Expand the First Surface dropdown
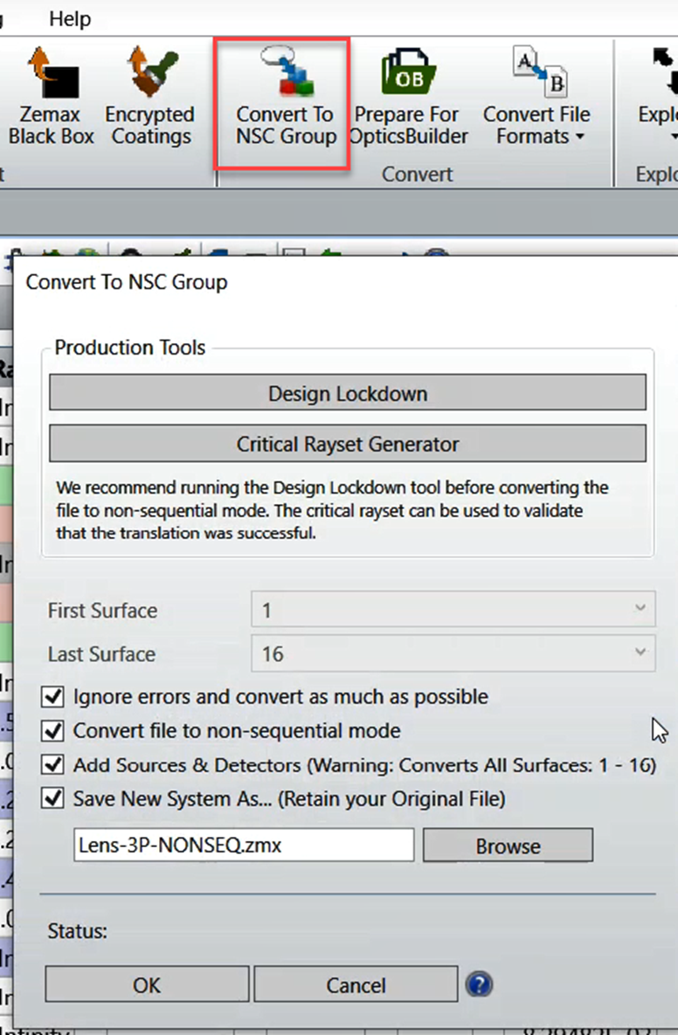Viewport: 678px width, 1035px height. pyautogui.click(x=640, y=609)
